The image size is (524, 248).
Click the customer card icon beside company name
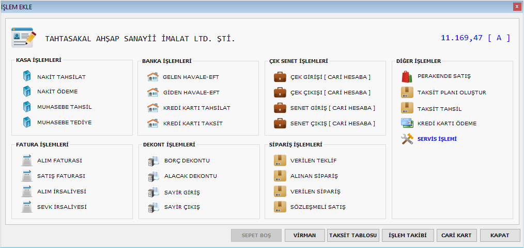tap(23, 38)
